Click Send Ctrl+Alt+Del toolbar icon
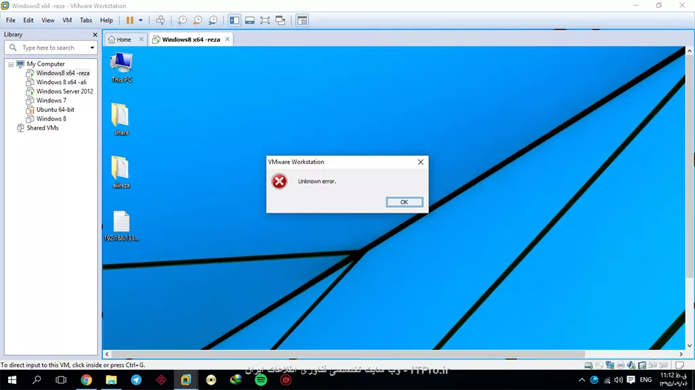This screenshot has height=390, width=695. click(160, 20)
